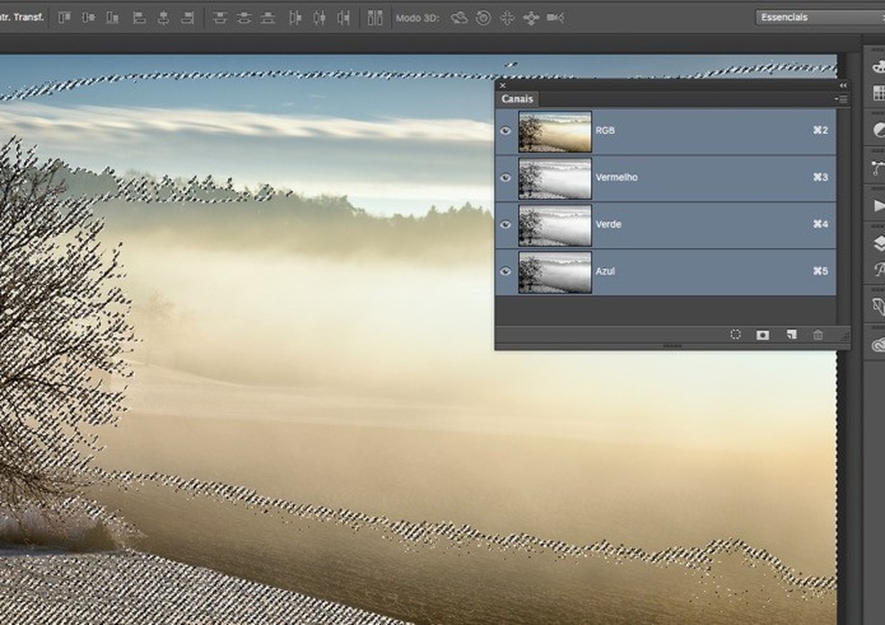Click Save selection as channel icon

tap(763, 335)
